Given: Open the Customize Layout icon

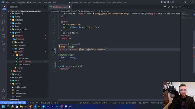Looking at the screenshot, I should point(173,2).
